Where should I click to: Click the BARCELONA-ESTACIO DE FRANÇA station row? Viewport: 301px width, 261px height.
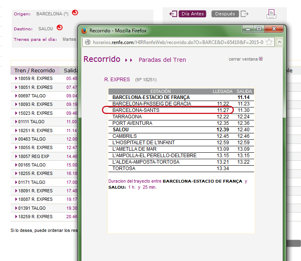pos(181,97)
